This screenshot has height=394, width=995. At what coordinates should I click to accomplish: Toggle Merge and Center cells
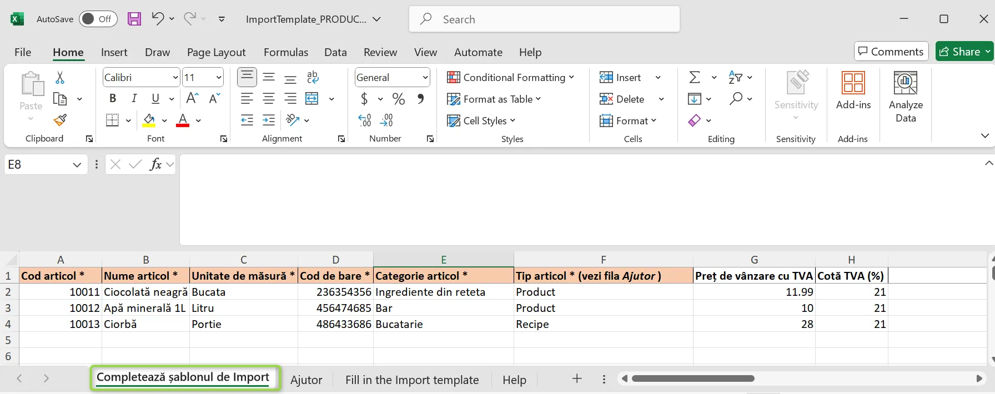[312, 99]
